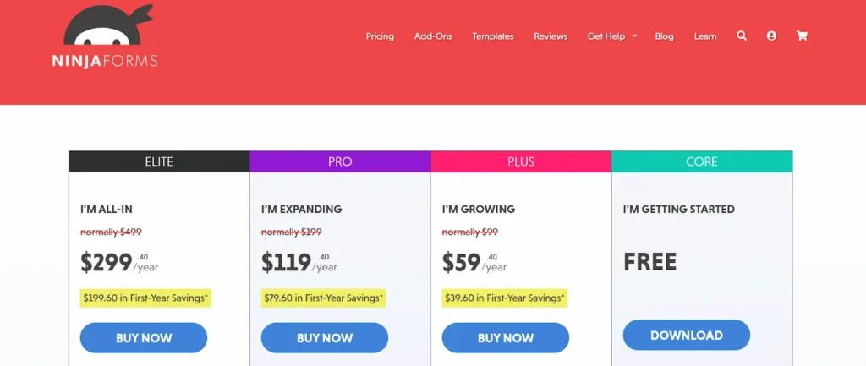Select the Learn menu item
The width and height of the screenshot is (866, 366).
pyautogui.click(x=705, y=36)
